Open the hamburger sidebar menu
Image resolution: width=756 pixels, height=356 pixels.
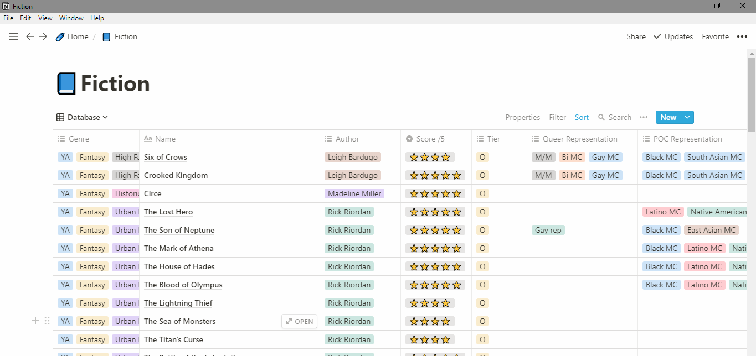tap(13, 36)
